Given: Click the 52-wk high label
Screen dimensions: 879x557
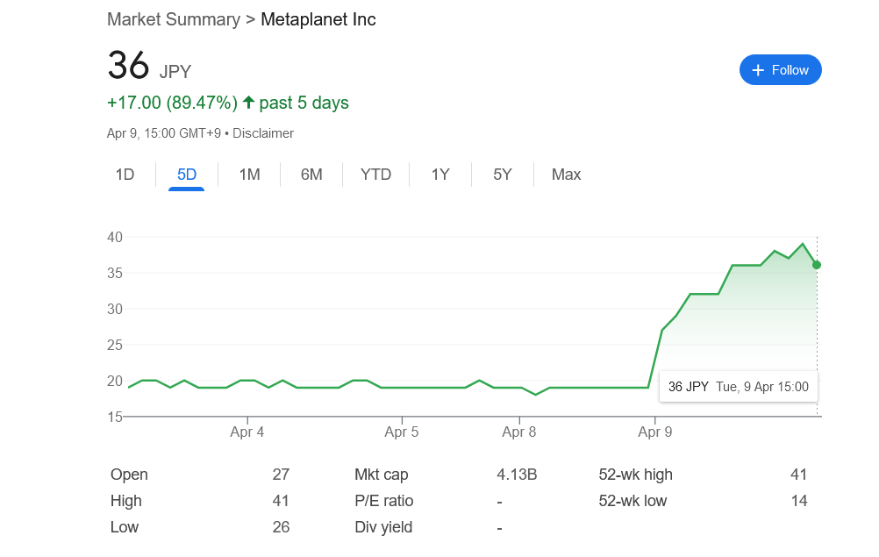Looking at the screenshot, I should click(635, 475).
